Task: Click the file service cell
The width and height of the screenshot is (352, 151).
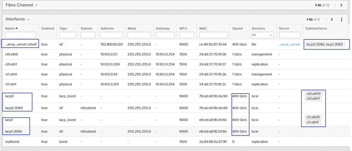Action: 254,44
